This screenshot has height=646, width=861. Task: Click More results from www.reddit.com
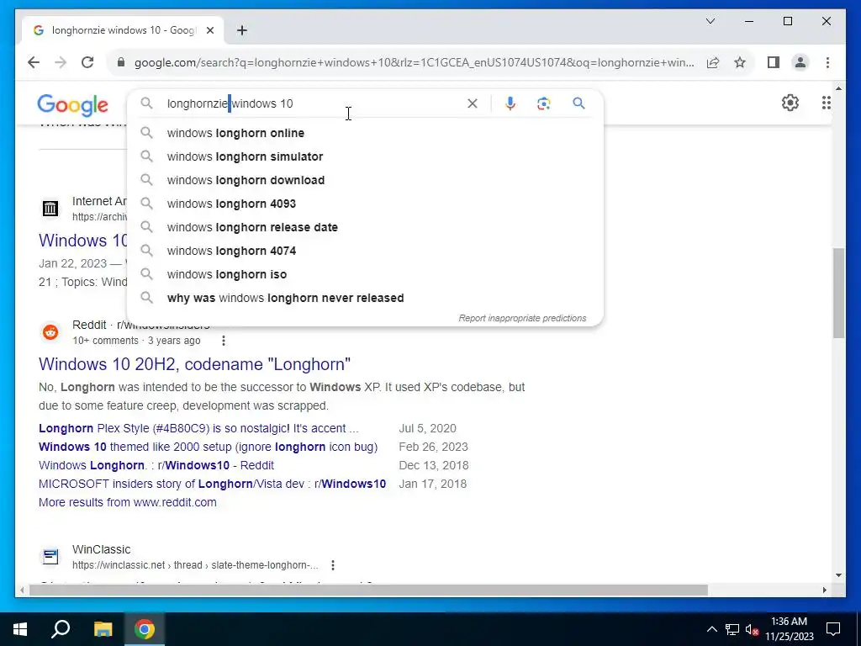pyautogui.click(x=128, y=502)
